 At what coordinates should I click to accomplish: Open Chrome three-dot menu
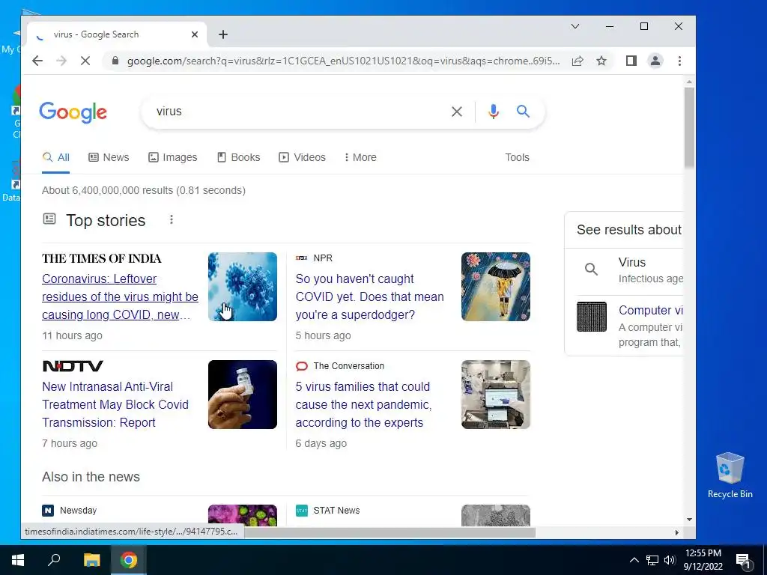(x=679, y=61)
